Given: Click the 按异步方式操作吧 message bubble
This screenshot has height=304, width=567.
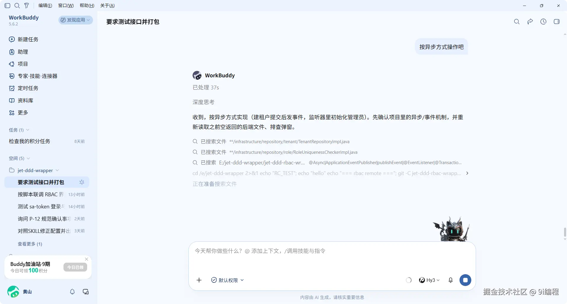Looking at the screenshot, I should pyautogui.click(x=441, y=47).
